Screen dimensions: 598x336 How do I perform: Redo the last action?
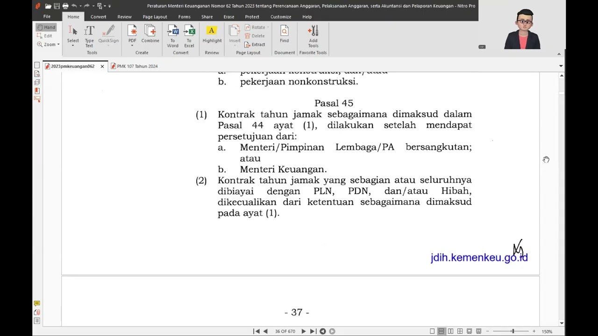click(86, 6)
